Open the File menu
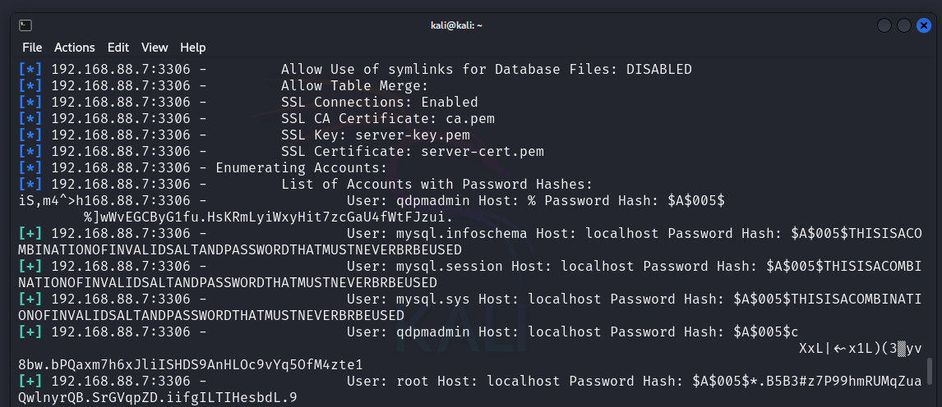This screenshot has width=942, height=407. tap(32, 48)
